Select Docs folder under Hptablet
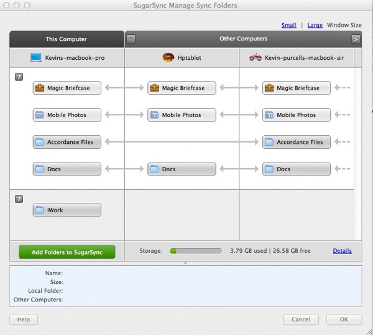The image size is (373, 335). 182,169
